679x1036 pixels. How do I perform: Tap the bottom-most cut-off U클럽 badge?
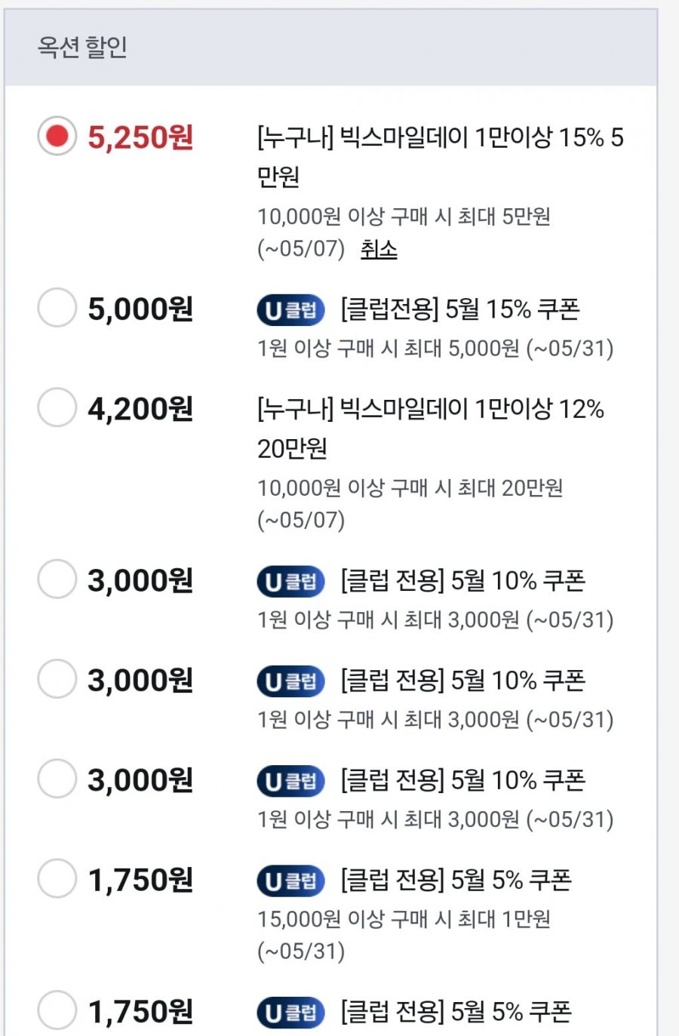[290, 1013]
